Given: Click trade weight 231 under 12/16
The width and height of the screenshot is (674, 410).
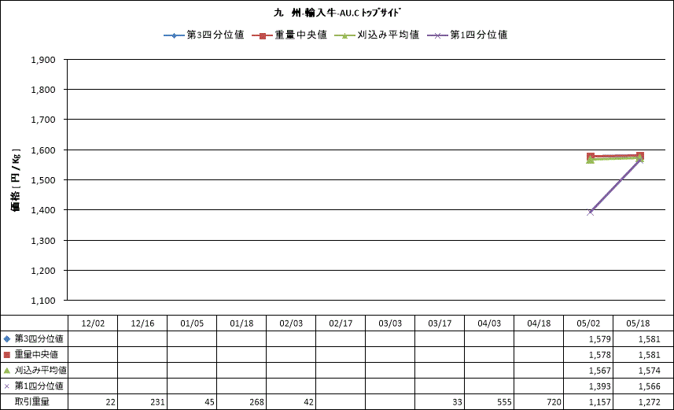Looking at the screenshot, I should coord(158,402).
